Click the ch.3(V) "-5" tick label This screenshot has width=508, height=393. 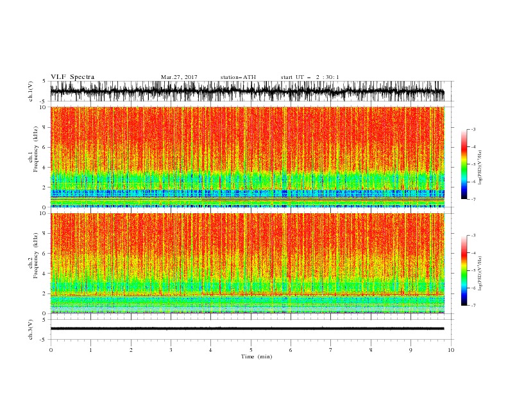click(44, 340)
